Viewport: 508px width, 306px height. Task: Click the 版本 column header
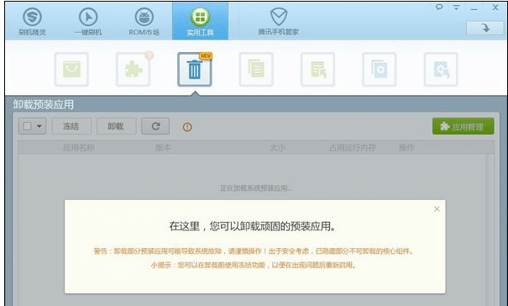(x=163, y=148)
